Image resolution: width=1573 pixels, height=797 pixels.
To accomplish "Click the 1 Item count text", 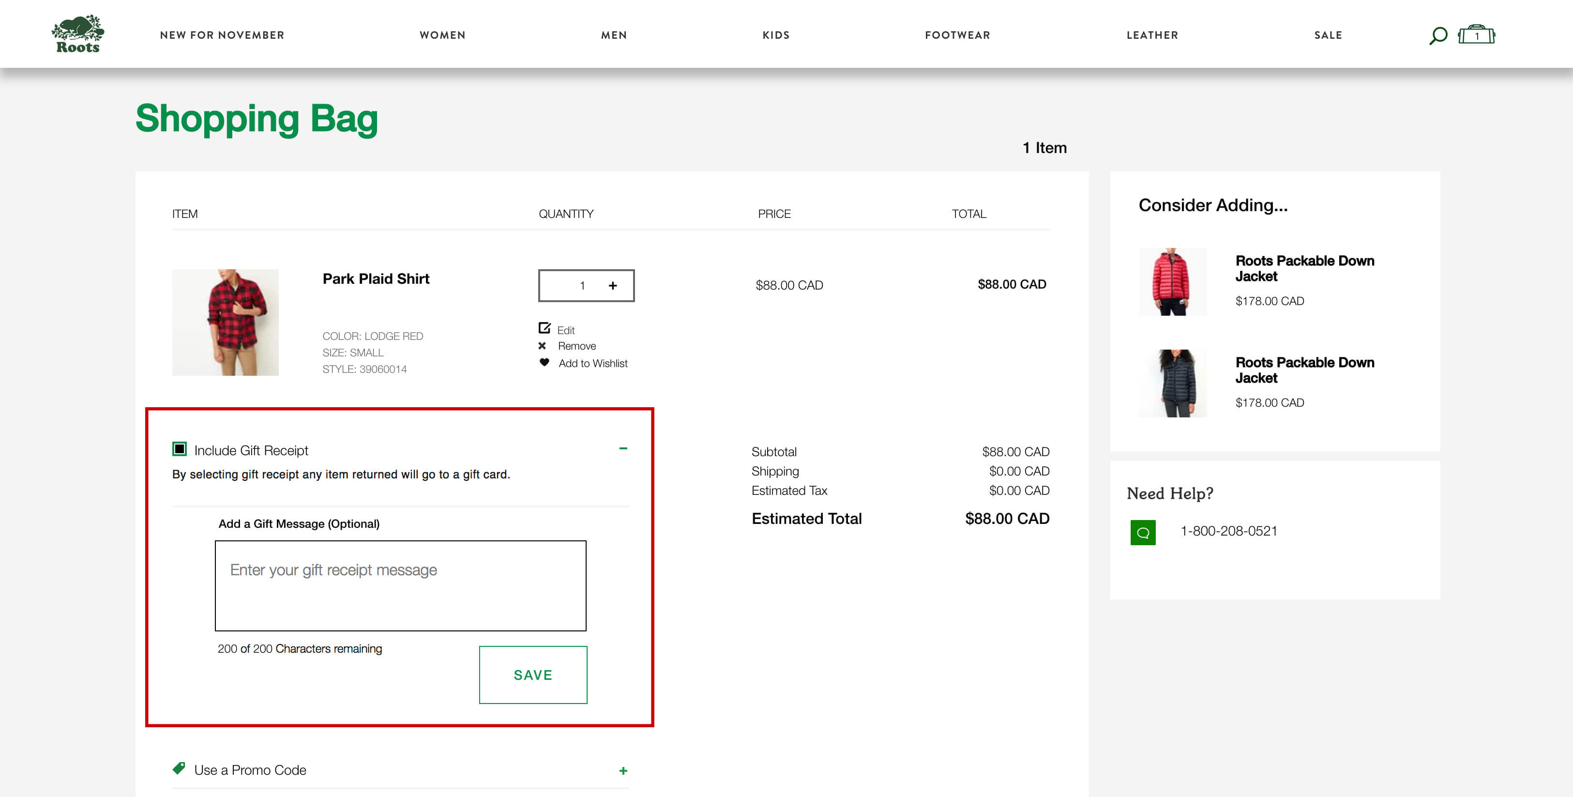I will tap(1044, 148).
